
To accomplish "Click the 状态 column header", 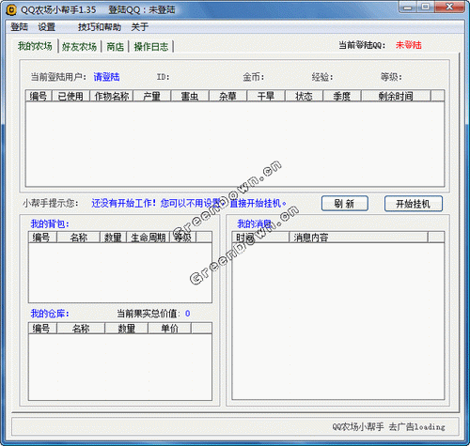I will (304, 96).
